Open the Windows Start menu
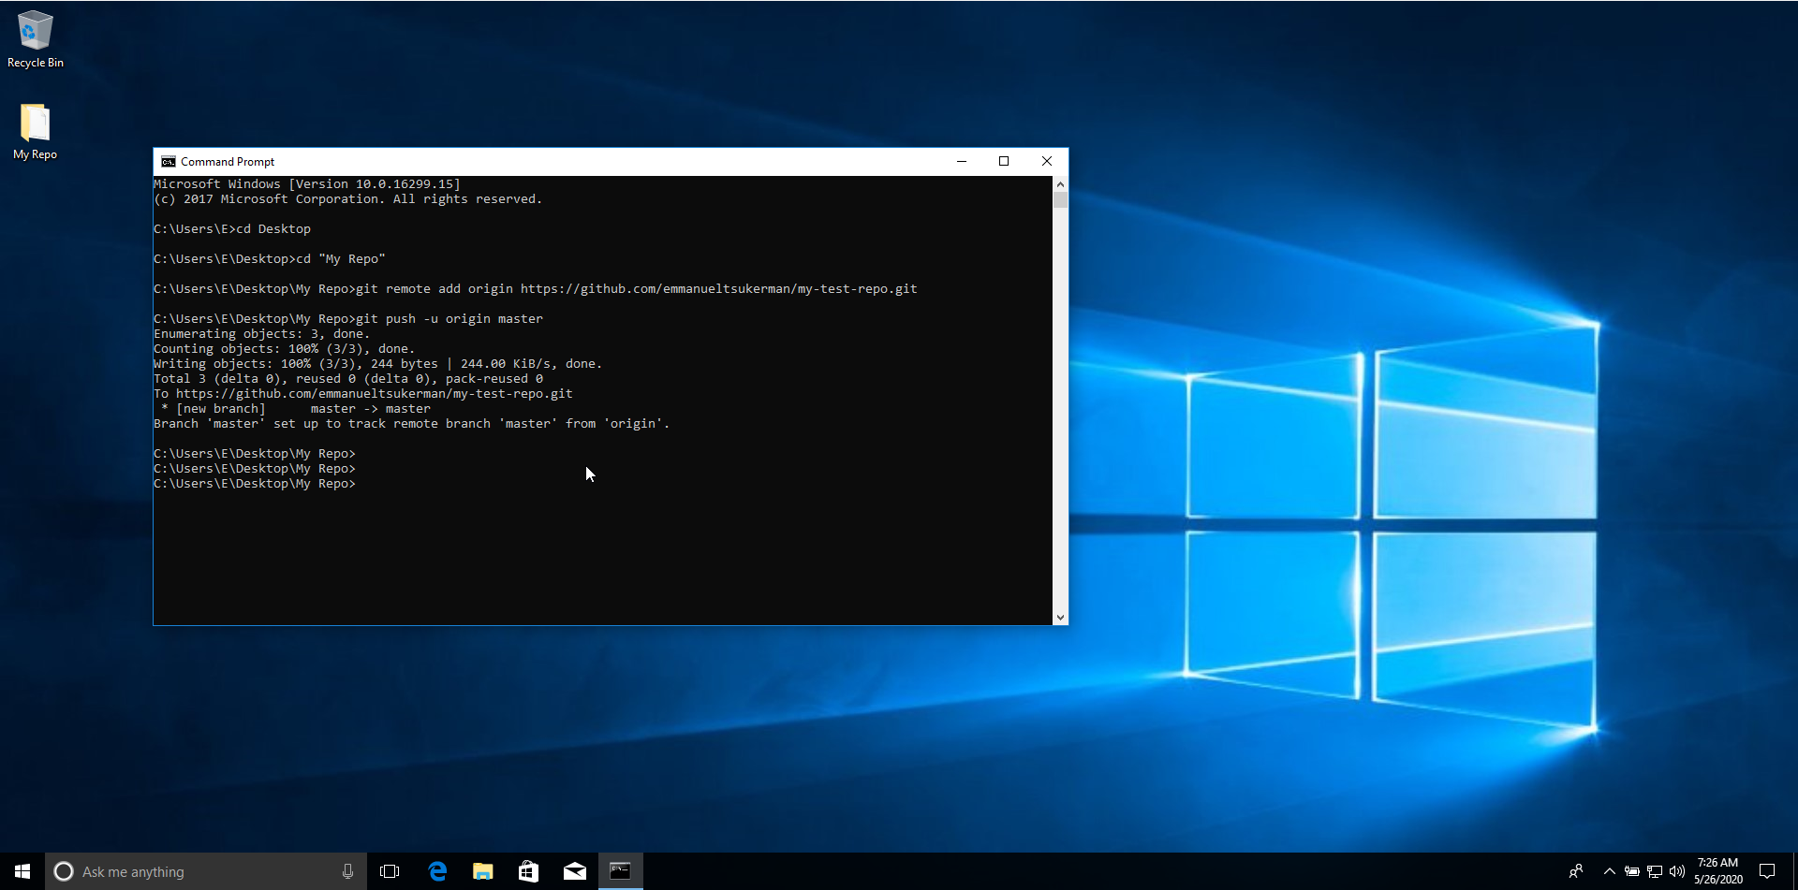 pos(22,871)
